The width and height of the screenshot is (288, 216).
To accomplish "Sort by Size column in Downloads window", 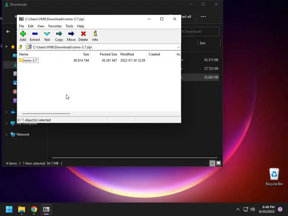I will [209, 43].
